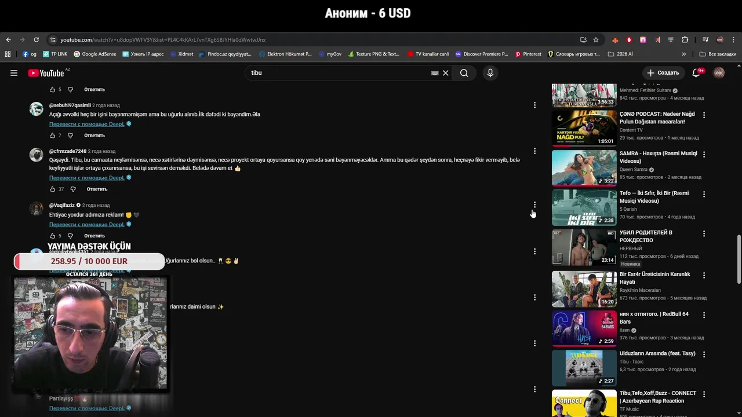Open Xidmat bookmark

[x=181, y=54]
